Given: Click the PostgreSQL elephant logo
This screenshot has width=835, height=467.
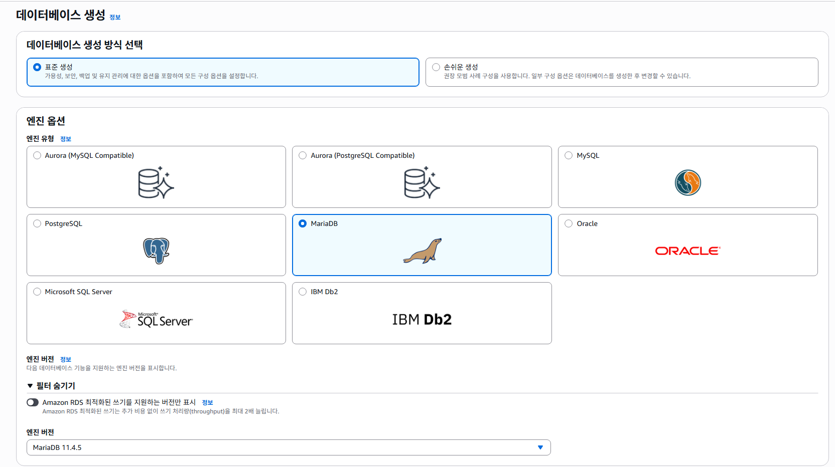Looking at the screenshot, I should point(156,251).
